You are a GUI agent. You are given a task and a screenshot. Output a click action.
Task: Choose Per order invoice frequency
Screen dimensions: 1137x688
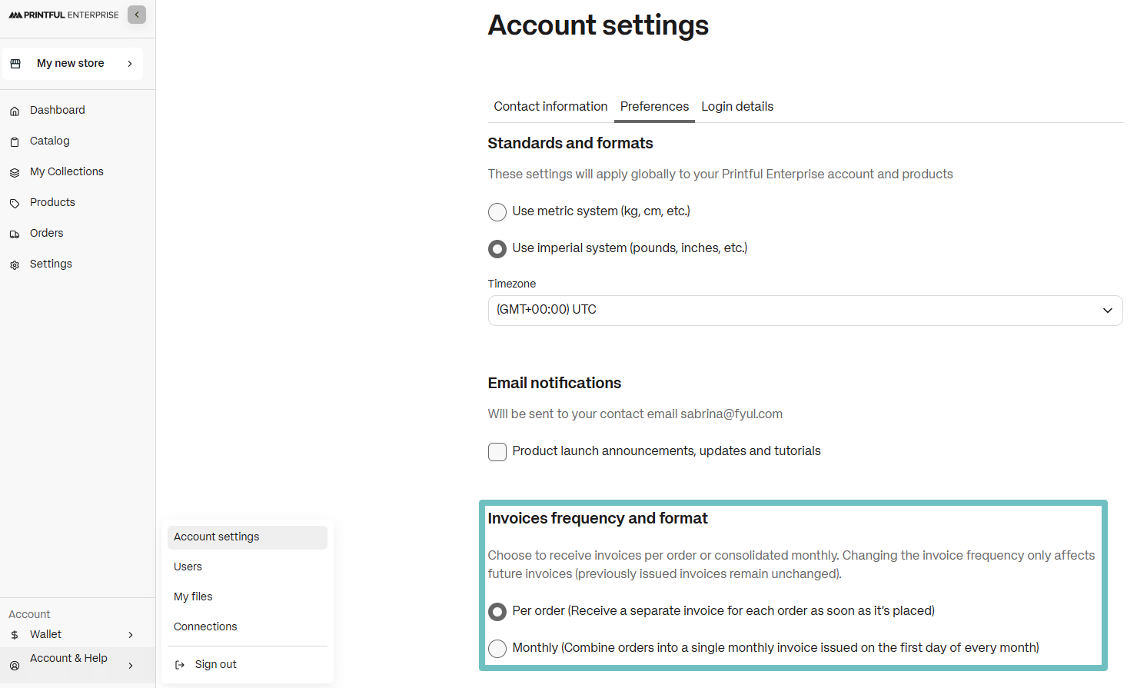[x=497, y=611]
